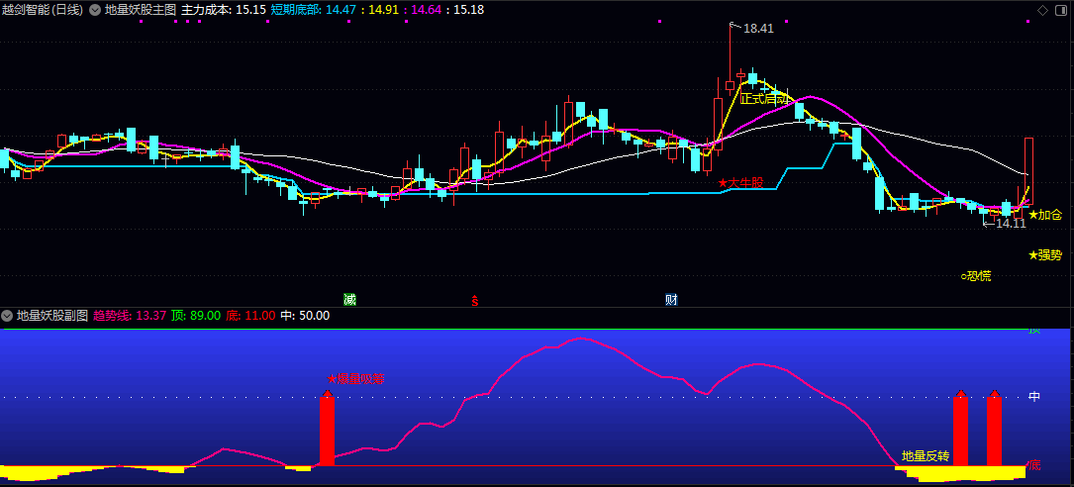1074x487 pixels.
Task: Click the green 顶: 89.00 value
Action: coord(196,316)
